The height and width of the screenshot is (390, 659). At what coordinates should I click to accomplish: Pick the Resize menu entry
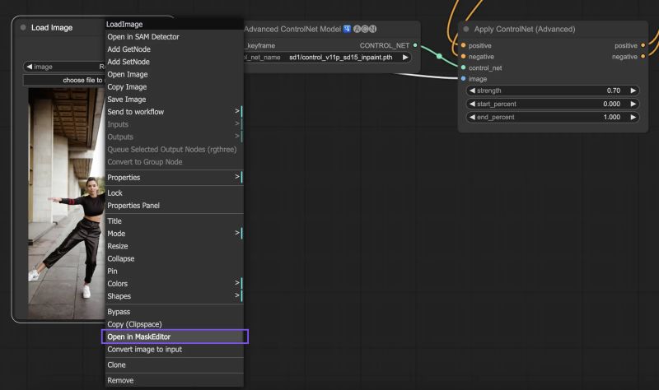click(x=174, y=246)
